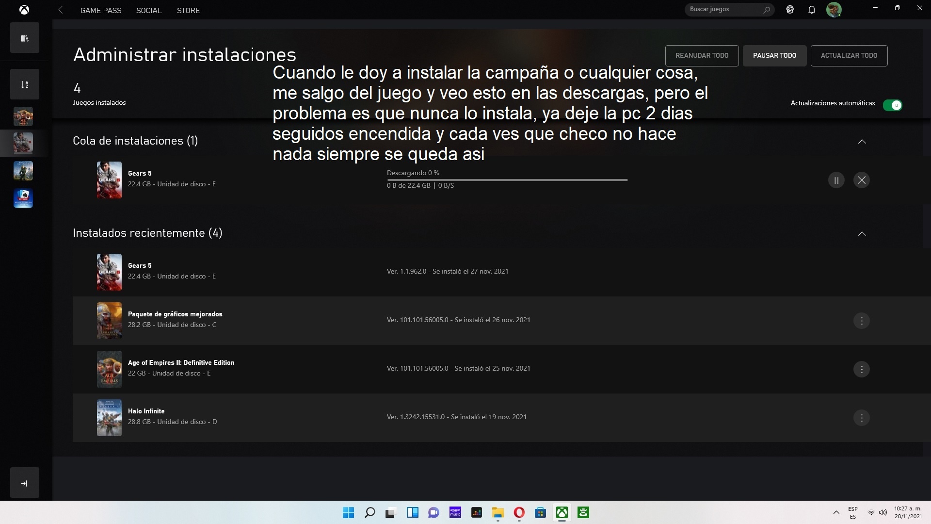Open Opera browser on taskbar
The width and height of the screenshot is (931, 524).
519,512
